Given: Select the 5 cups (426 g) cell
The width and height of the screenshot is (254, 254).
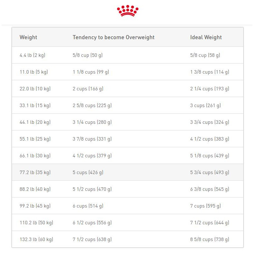Looking at the screenshot, I should (x=88, y=172).
